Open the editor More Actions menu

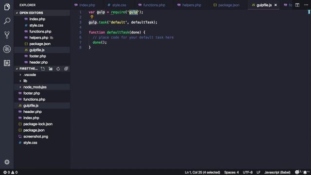[x=306, y=5]
